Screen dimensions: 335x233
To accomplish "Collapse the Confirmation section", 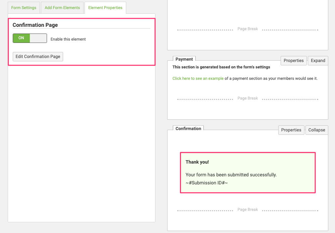I will point(317,130).
